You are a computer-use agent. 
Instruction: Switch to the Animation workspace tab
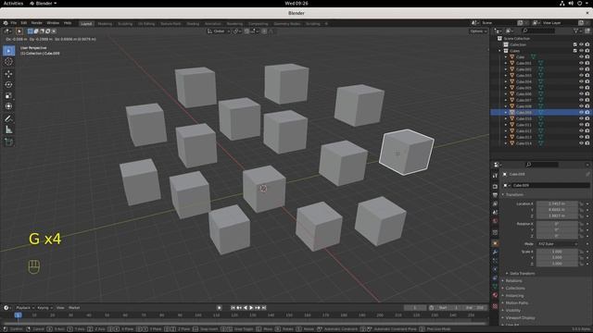[x=212, y=24]
